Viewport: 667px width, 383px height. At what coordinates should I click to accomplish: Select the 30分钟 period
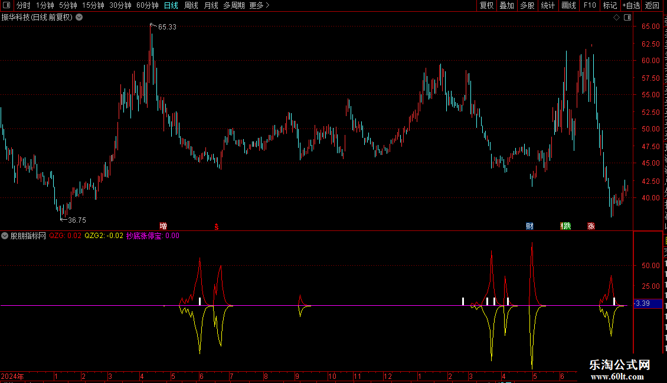[x=120, y=5]
